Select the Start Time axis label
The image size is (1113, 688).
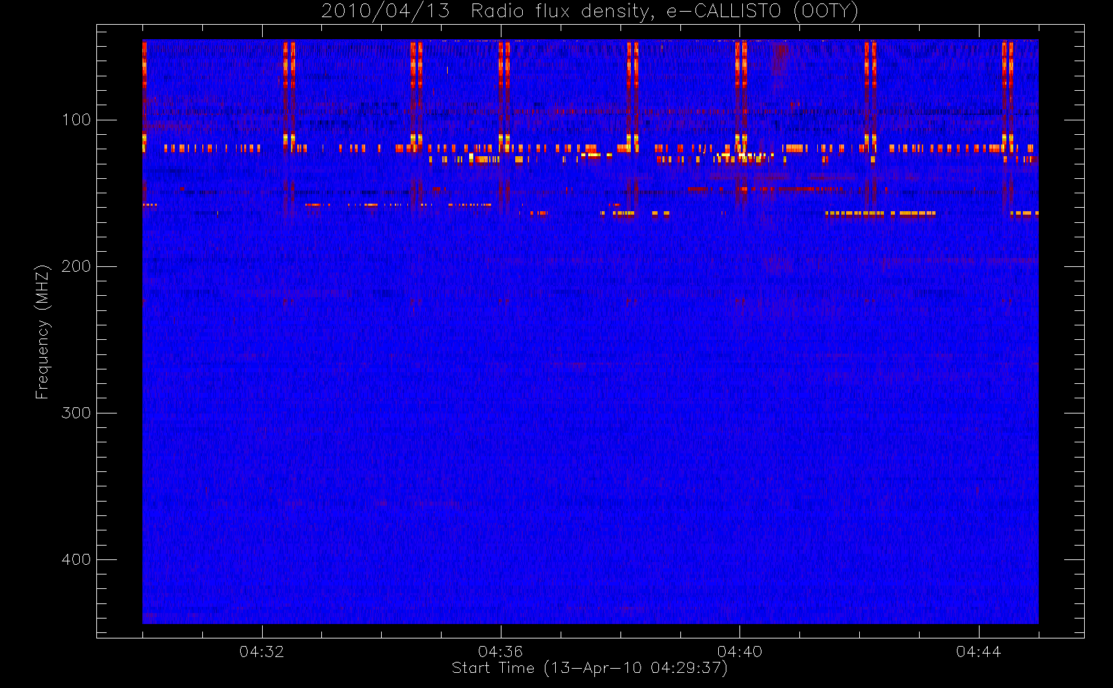coord(590,668)
